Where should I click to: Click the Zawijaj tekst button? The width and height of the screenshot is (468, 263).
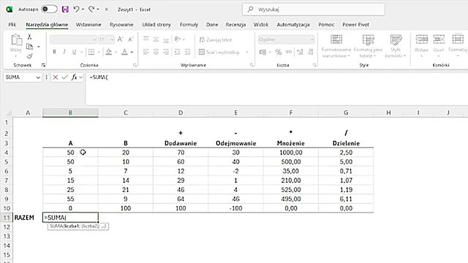click(x=216, y=39)
